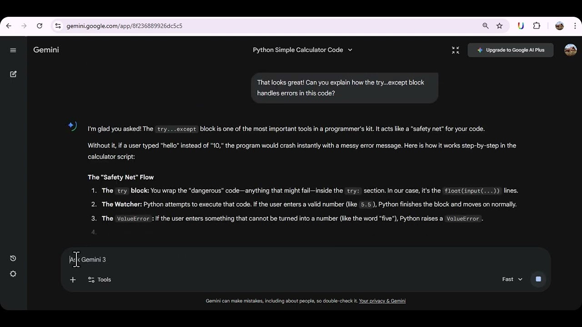Screen dimensions: 582x327
Task: Click the Ask Gemini 3 prompt field
Action: point(305,260)
